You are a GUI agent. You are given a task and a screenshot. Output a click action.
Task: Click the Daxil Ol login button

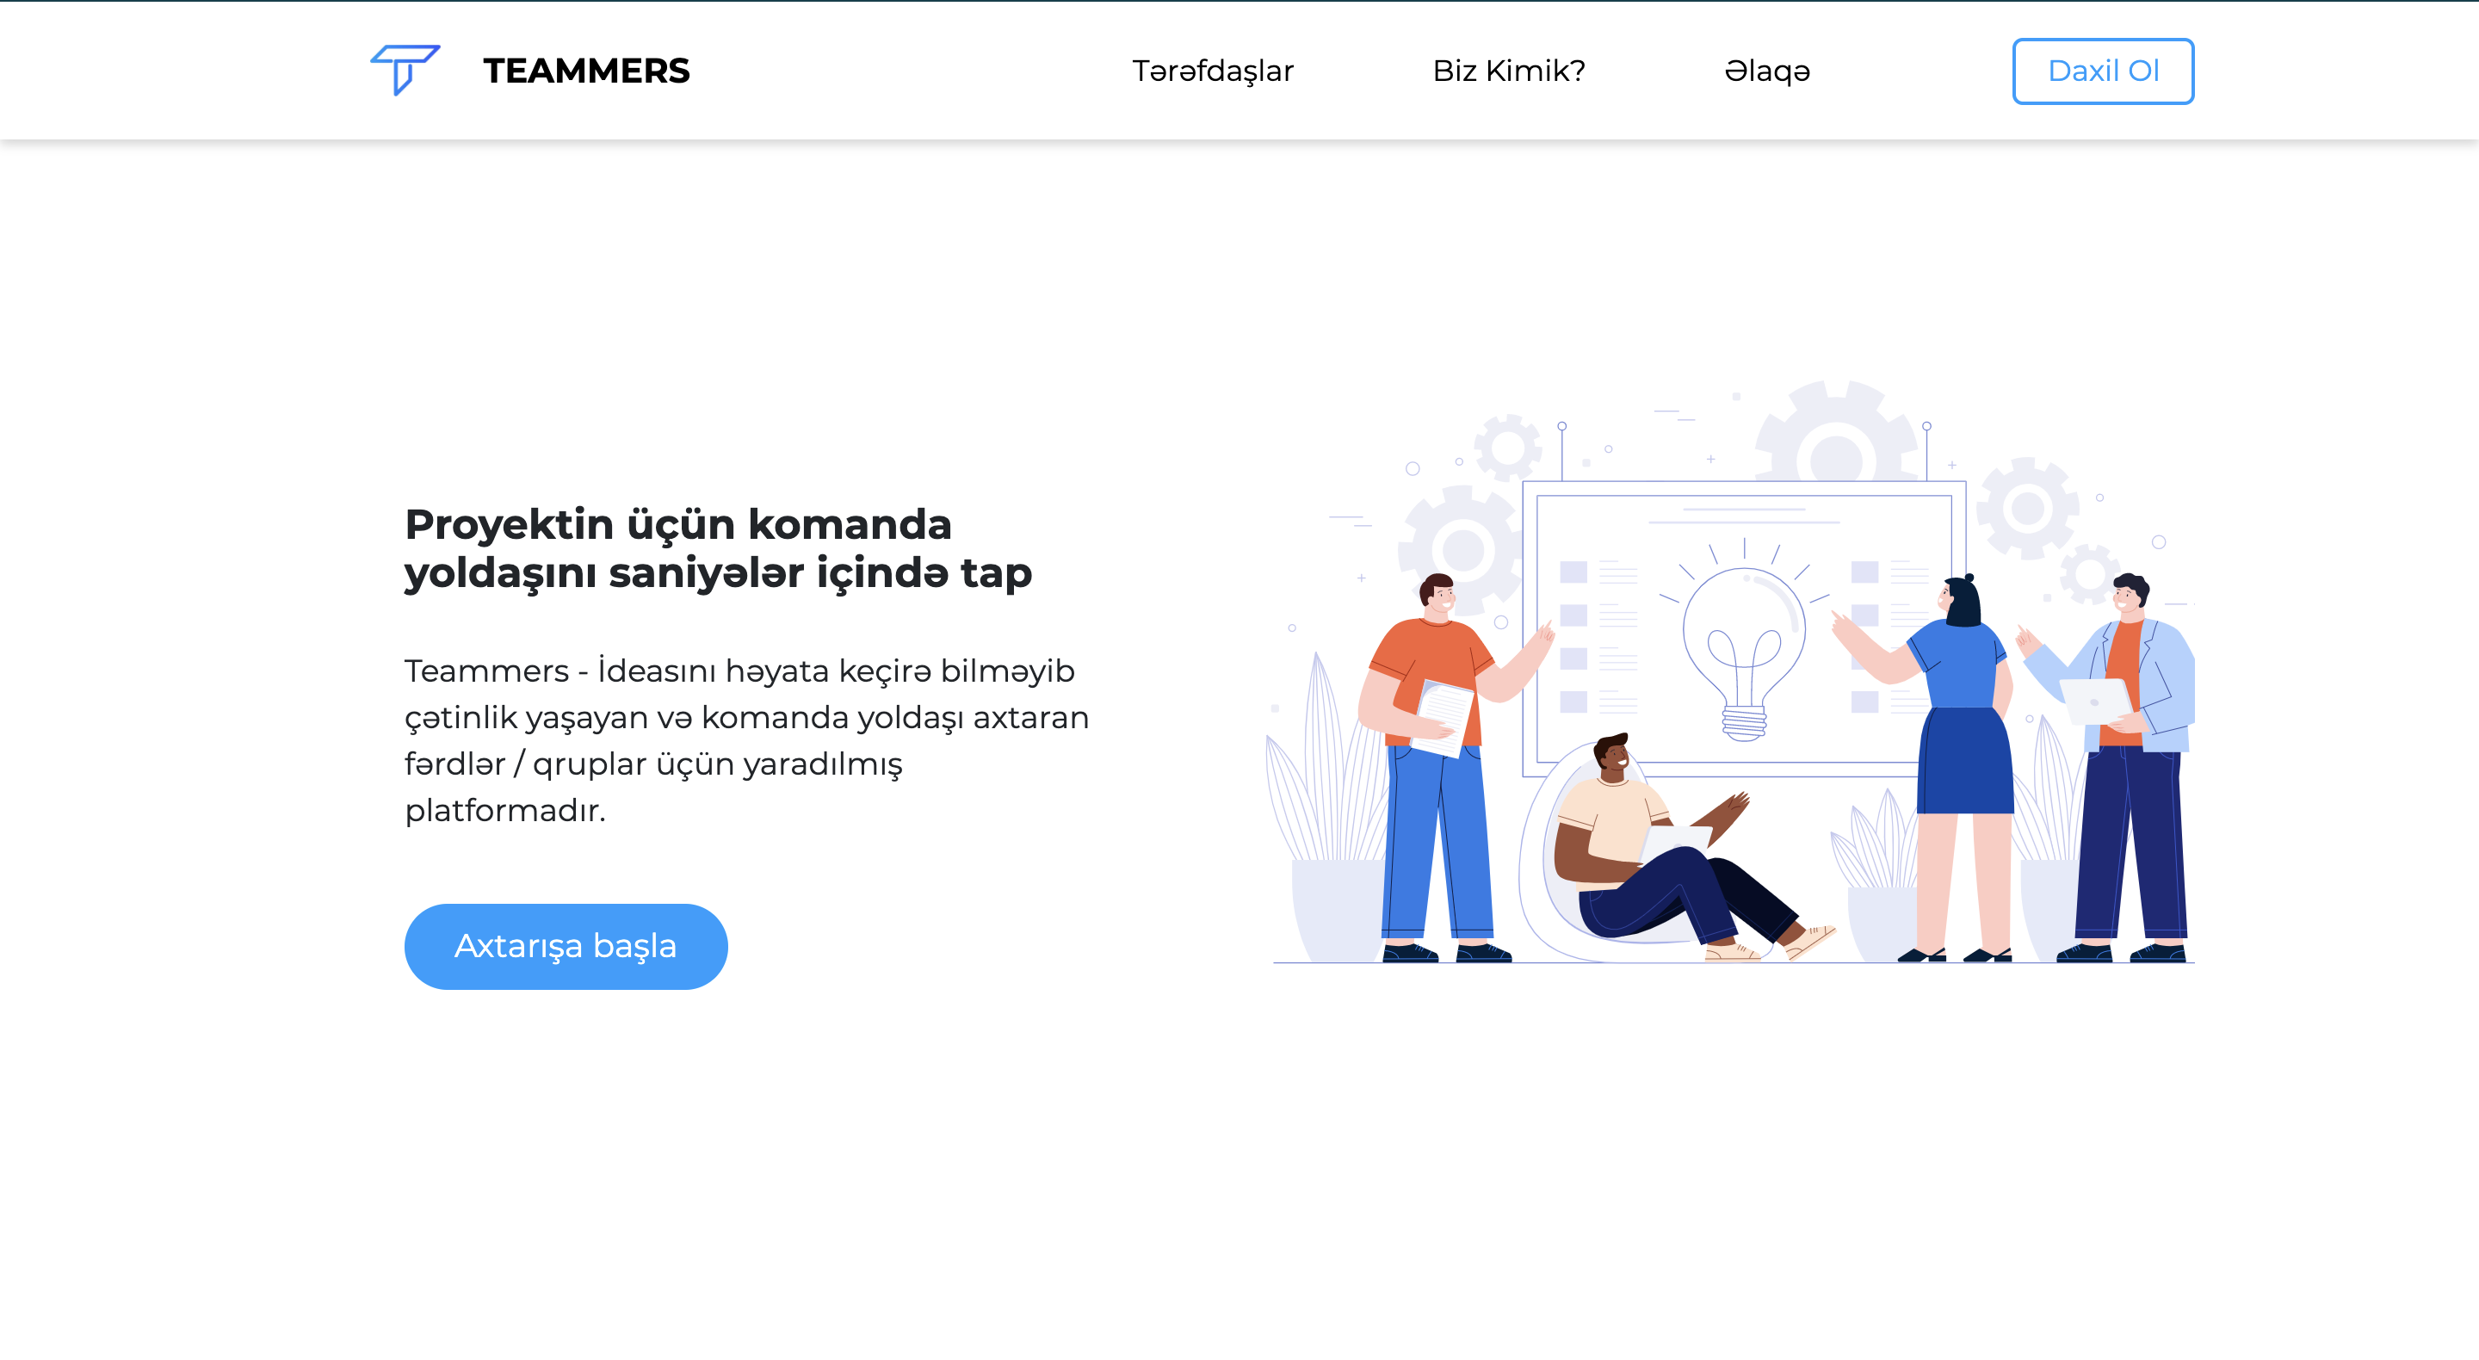(x=2103, y=71)
